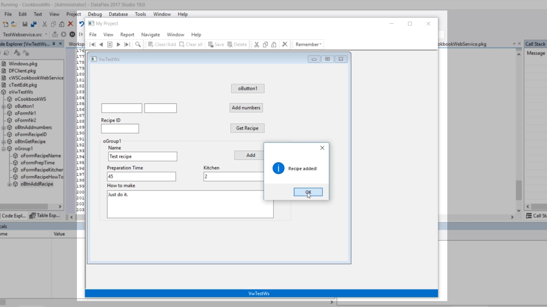
Task: Click the Studio Undo arrow icon
Action: (82, 24)
